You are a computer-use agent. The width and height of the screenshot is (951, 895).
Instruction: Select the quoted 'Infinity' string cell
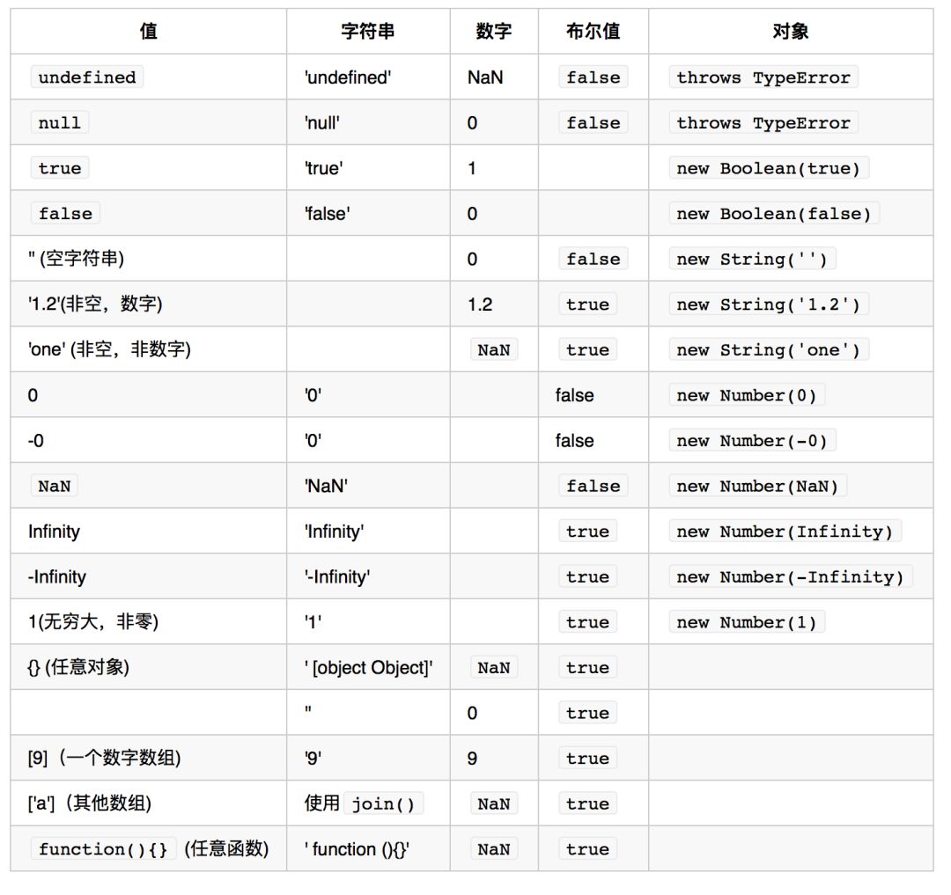click(335, 532)
